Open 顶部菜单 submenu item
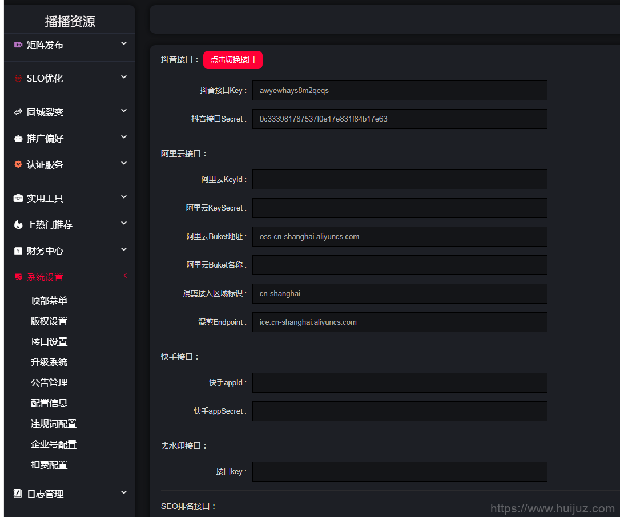This screenshot has height=517, width=620. (x=49, y=300)
